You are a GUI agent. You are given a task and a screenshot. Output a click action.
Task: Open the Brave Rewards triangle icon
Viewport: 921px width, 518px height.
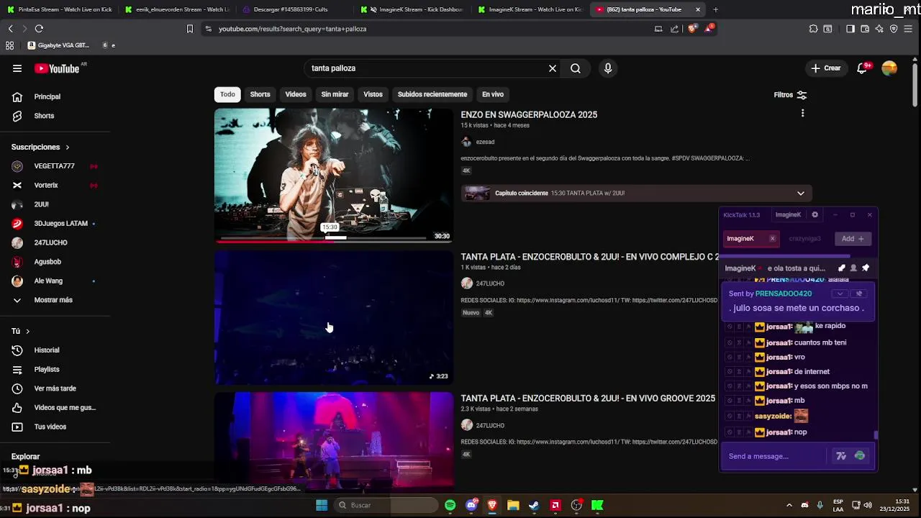click(709, 29)
